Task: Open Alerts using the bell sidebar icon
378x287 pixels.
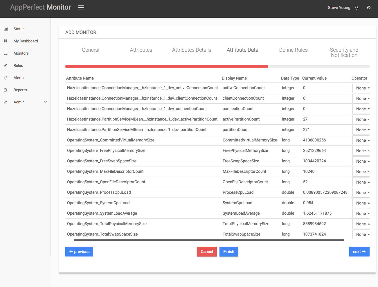Action: tap(6, 78)
